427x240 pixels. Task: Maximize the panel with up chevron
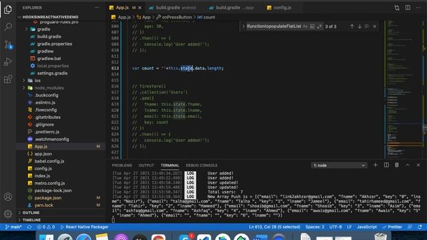coord(408,165)
